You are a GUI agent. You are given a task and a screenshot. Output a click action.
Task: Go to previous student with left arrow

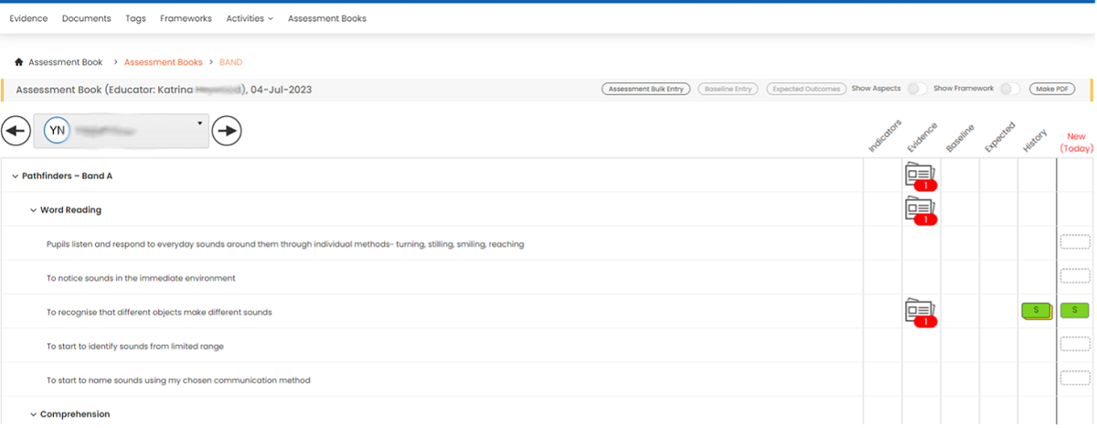pyautogui.click(x=16, y=132)
